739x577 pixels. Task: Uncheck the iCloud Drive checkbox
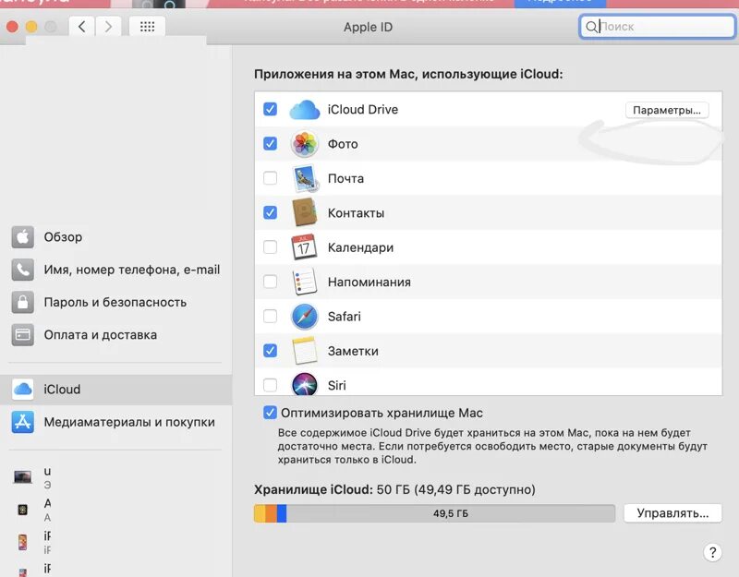(270, 109)
